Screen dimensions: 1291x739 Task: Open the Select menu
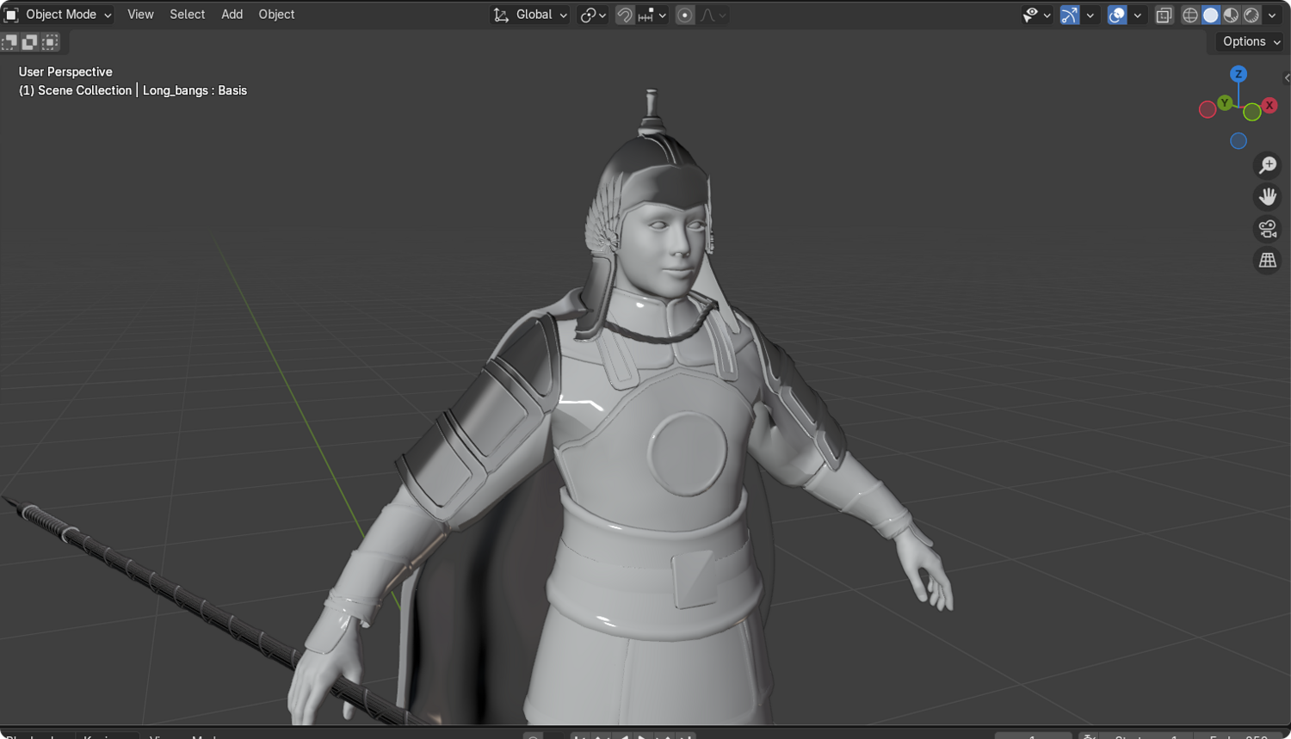pos(187,15)
